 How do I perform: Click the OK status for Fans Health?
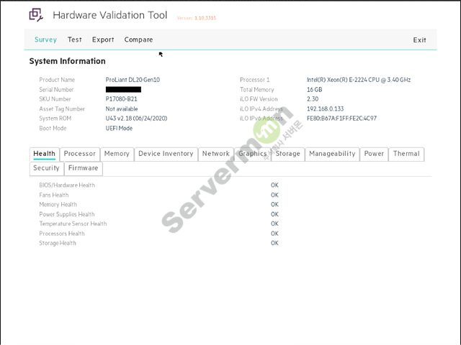274,195
